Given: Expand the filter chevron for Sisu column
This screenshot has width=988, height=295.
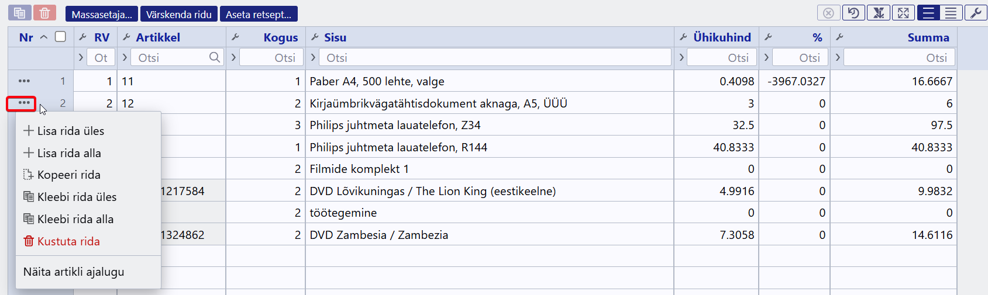Looking at the screenshot, I should pos(313,57).
